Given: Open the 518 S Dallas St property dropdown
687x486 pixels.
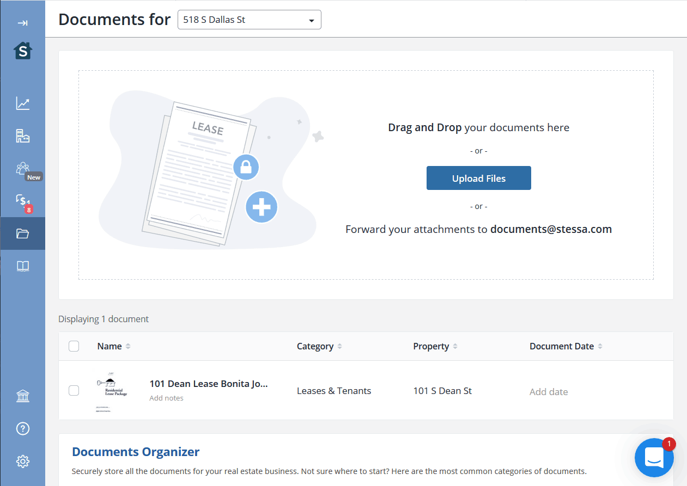Looking at the screenshot, I should coord(249,20).
